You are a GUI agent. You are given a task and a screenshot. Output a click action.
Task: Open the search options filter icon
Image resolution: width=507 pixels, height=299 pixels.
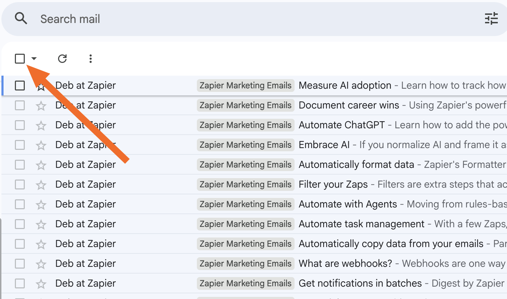tap(491, 18)
